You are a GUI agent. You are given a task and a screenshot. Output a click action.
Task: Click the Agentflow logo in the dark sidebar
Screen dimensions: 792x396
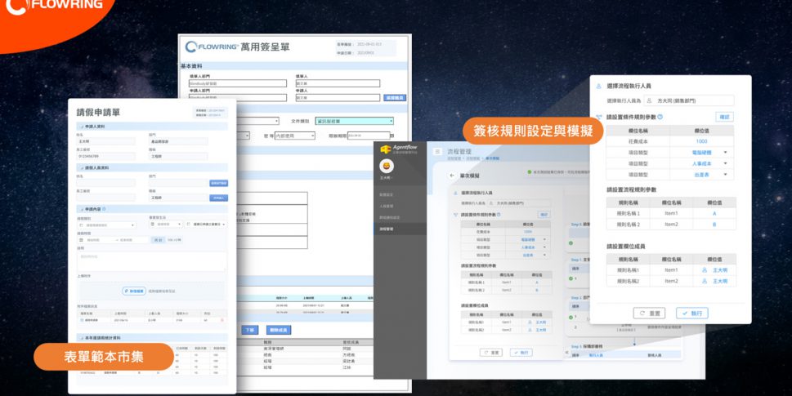point(399,149)
